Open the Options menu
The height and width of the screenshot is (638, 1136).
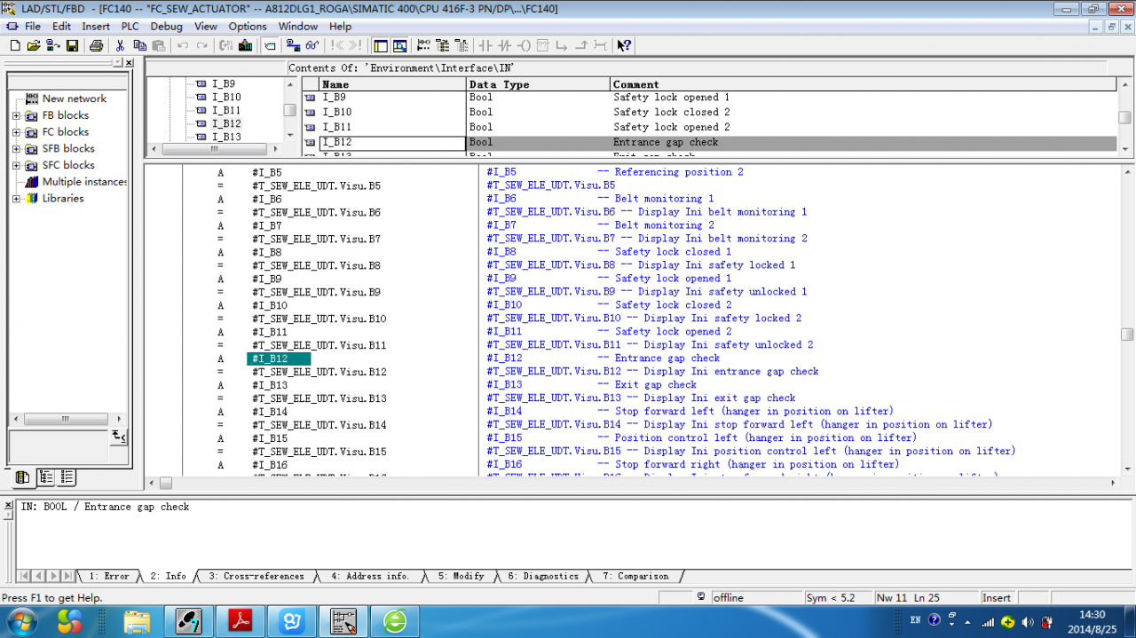tap(248, 27)
